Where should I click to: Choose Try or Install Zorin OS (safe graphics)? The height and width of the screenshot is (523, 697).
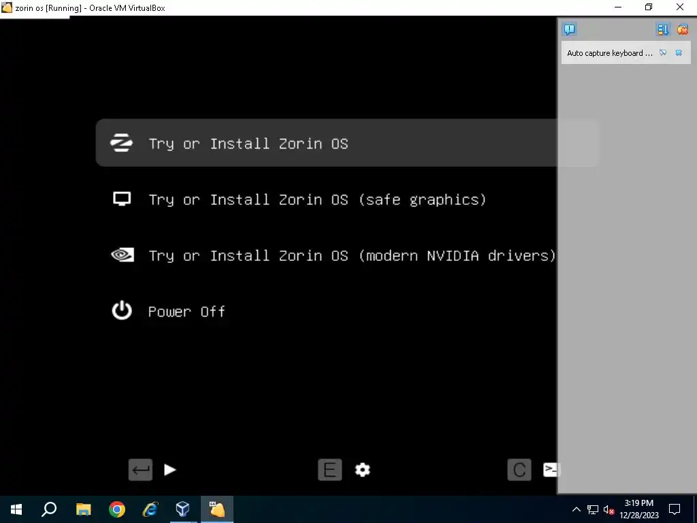click(317, 200)
